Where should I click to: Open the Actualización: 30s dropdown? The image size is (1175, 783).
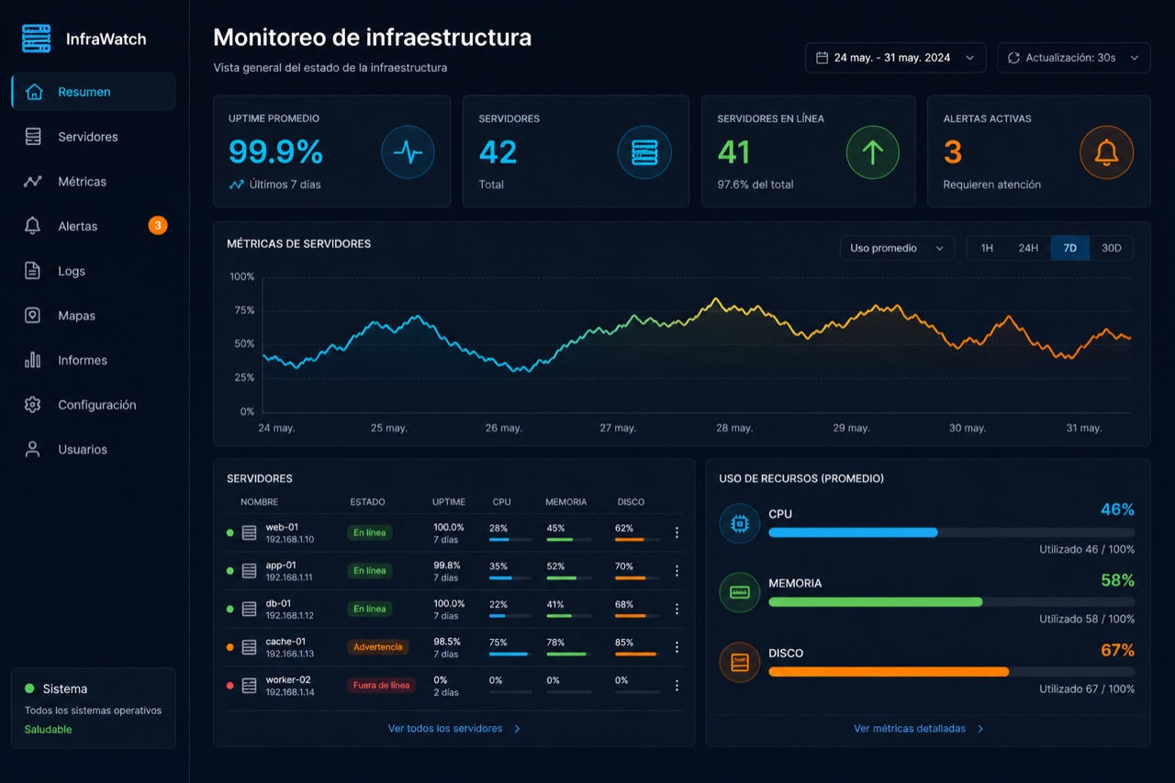click(x=1073, y=58)
